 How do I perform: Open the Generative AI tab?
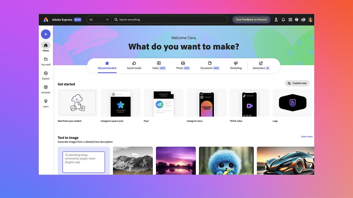(260, 65)
